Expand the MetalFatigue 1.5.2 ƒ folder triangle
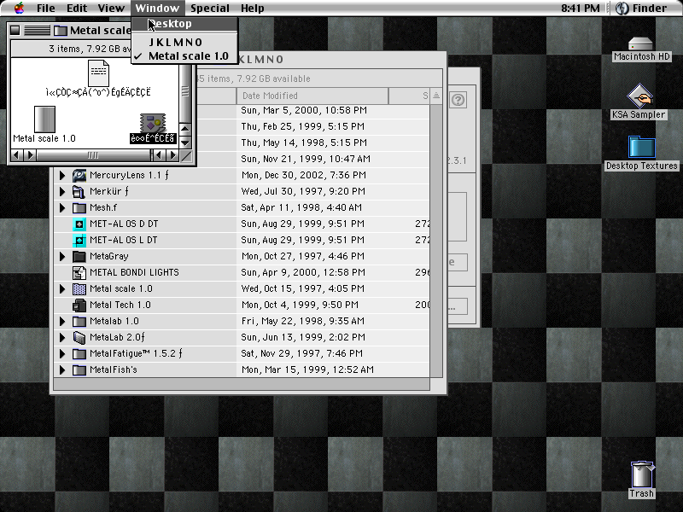Image resolution: width=683 pixels, height=512 pixels. (62, 353)
